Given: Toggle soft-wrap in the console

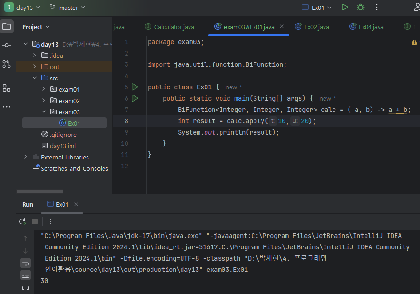Looking at the screenshot, I should tap(25, 263).
